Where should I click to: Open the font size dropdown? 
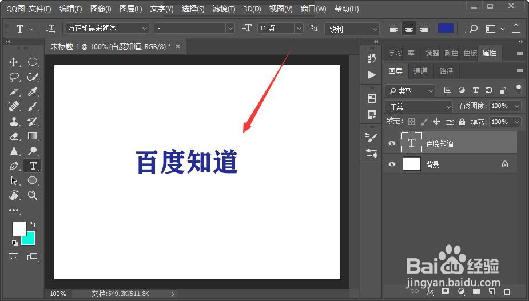tap(299, 29)
